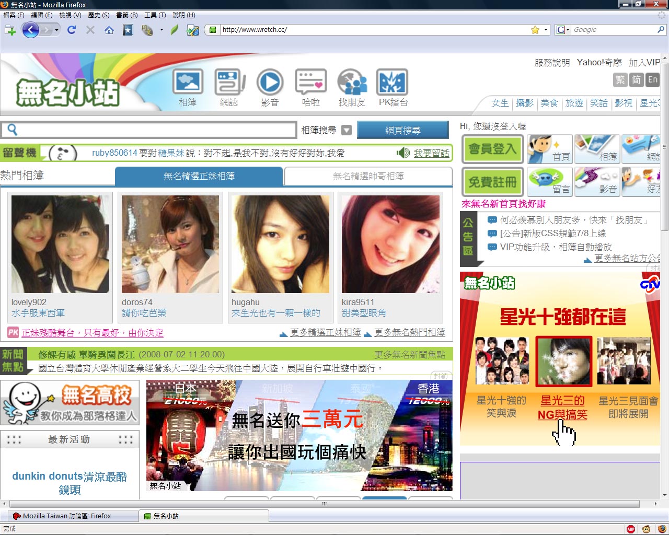Switch language with the 繁 button
Viewport: 669px width, 535px height.
(620, 80)
